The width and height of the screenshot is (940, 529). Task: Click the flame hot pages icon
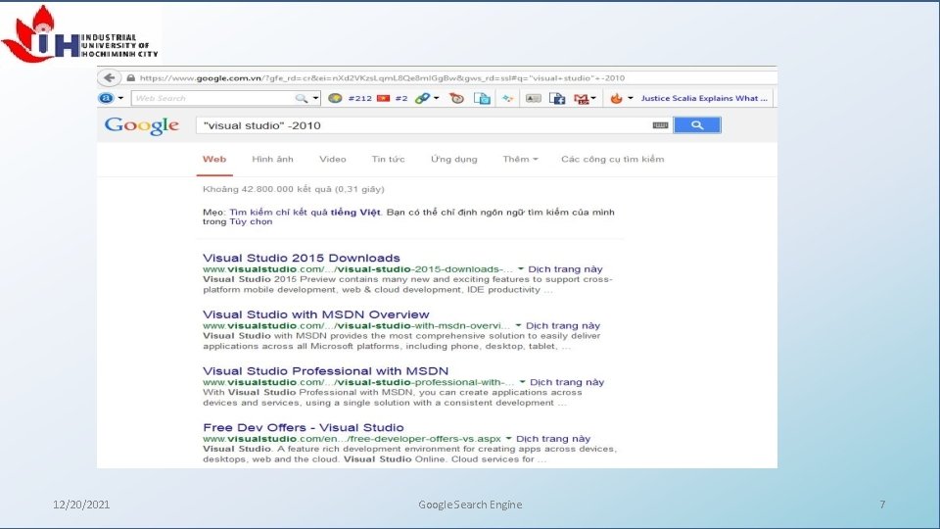(x=616, y=98)
